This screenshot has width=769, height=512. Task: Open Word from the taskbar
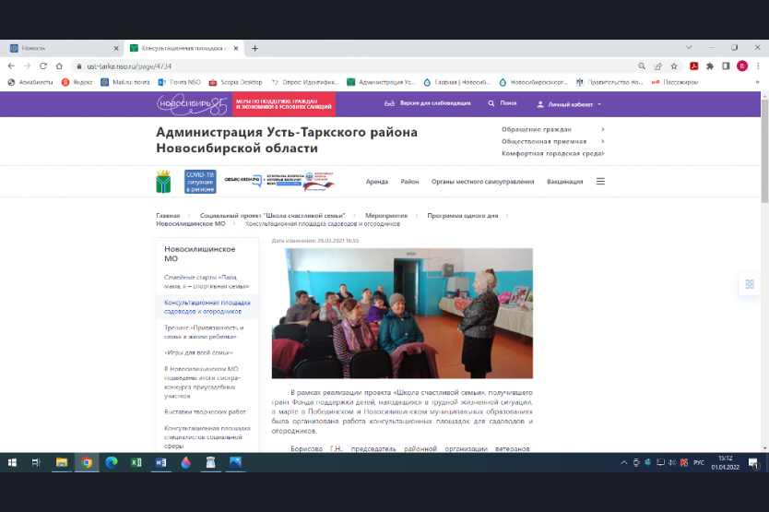pos(160,462)
